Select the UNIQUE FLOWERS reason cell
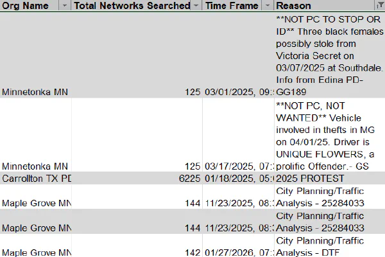The height and width of the screenshot is (257, 385). point(330,135)
